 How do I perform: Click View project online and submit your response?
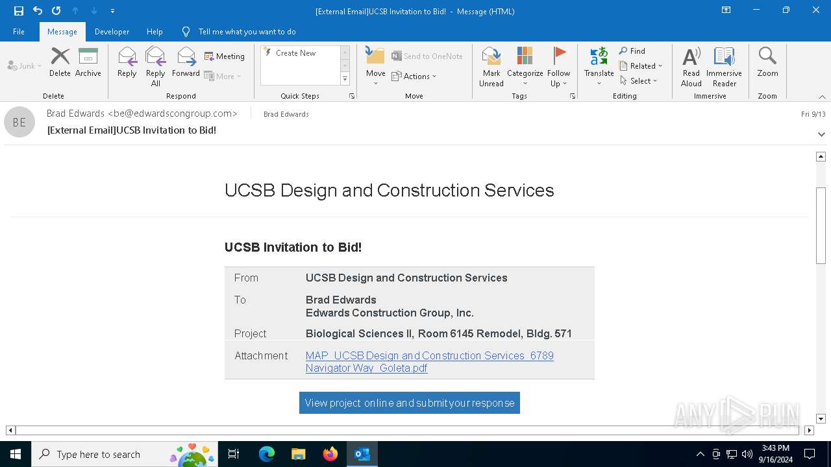tap(410, 403)
